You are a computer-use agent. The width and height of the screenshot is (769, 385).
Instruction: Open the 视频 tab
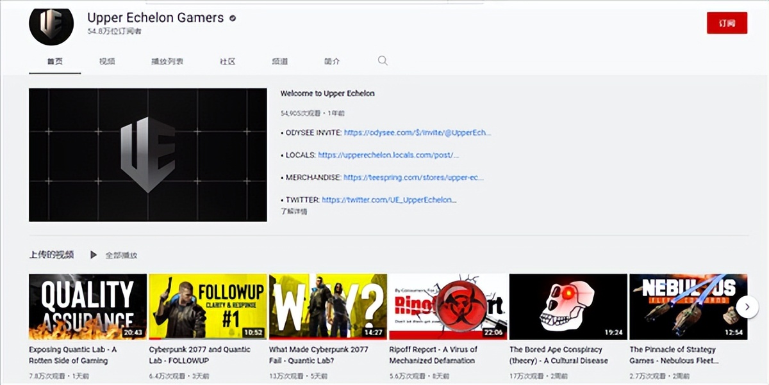point(107,61)
